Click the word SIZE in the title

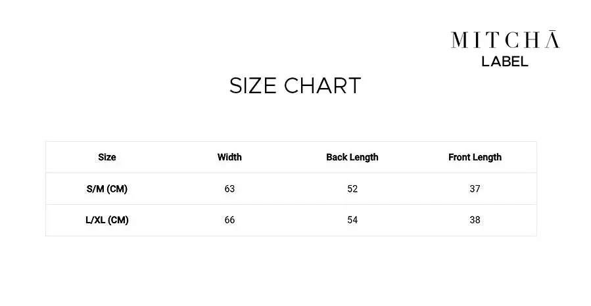[x=253, y=85]
